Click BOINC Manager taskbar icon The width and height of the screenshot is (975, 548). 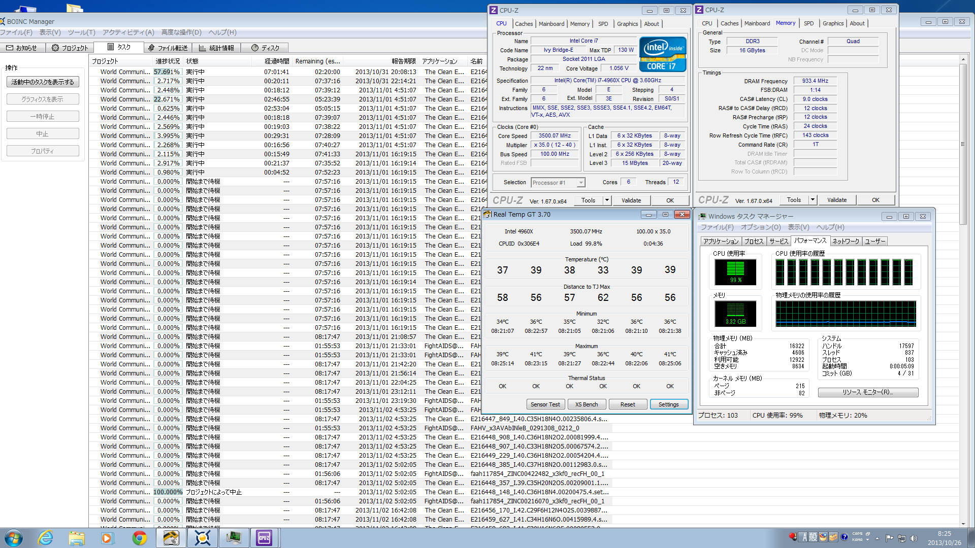[202, 538]
